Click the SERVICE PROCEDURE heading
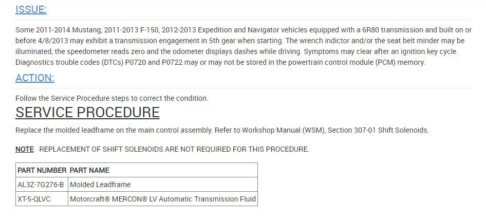 (87, 112)
